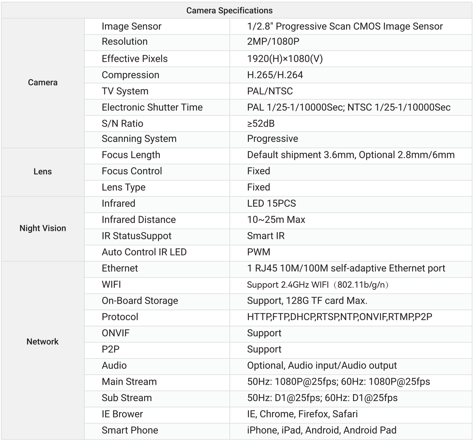Select the Network category cell
This screenshot has height=442, width=475.
(43, 342)
